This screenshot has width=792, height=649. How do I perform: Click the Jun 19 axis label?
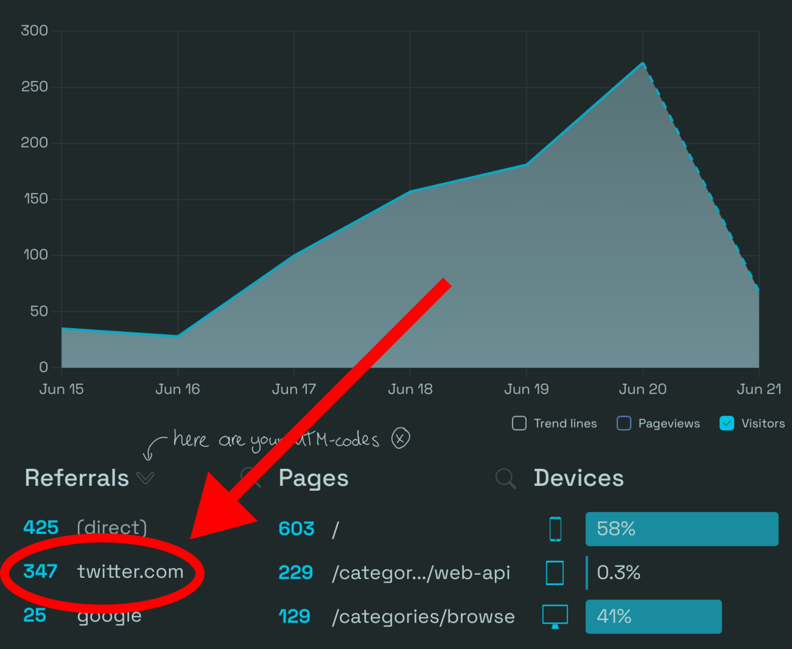pyautogui.click(x=527, y=389)
